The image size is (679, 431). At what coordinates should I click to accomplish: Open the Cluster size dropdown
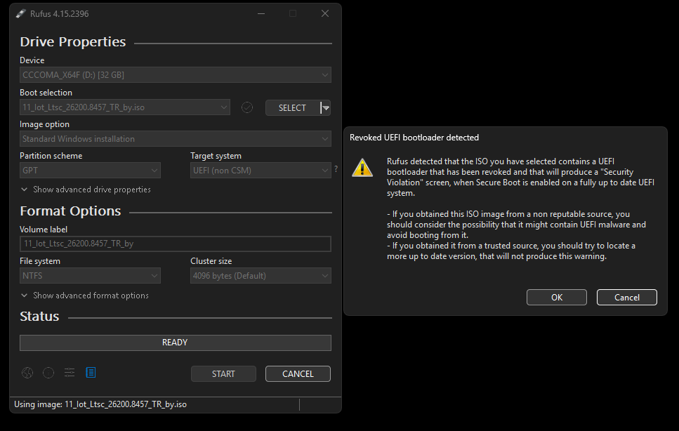pyautogui.click(x=261, y=276)
